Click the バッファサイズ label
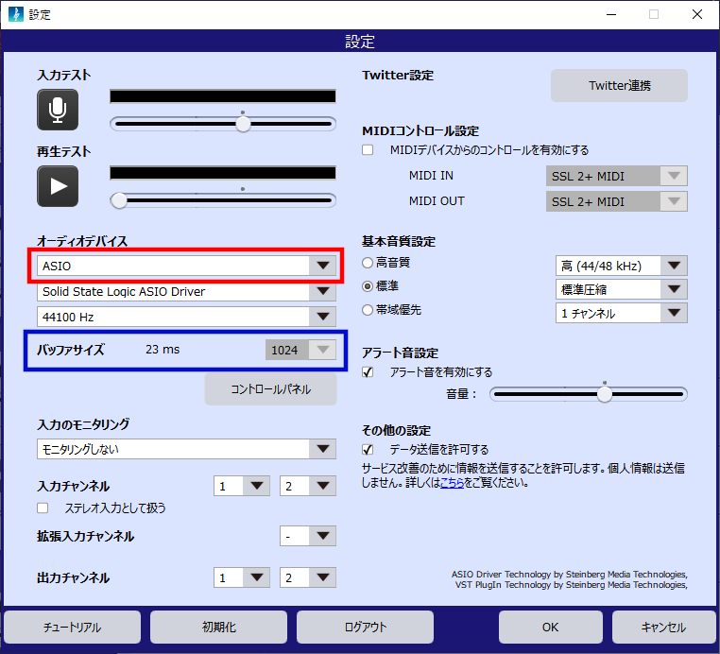The image size is (720, 654). tap(71, 350)
